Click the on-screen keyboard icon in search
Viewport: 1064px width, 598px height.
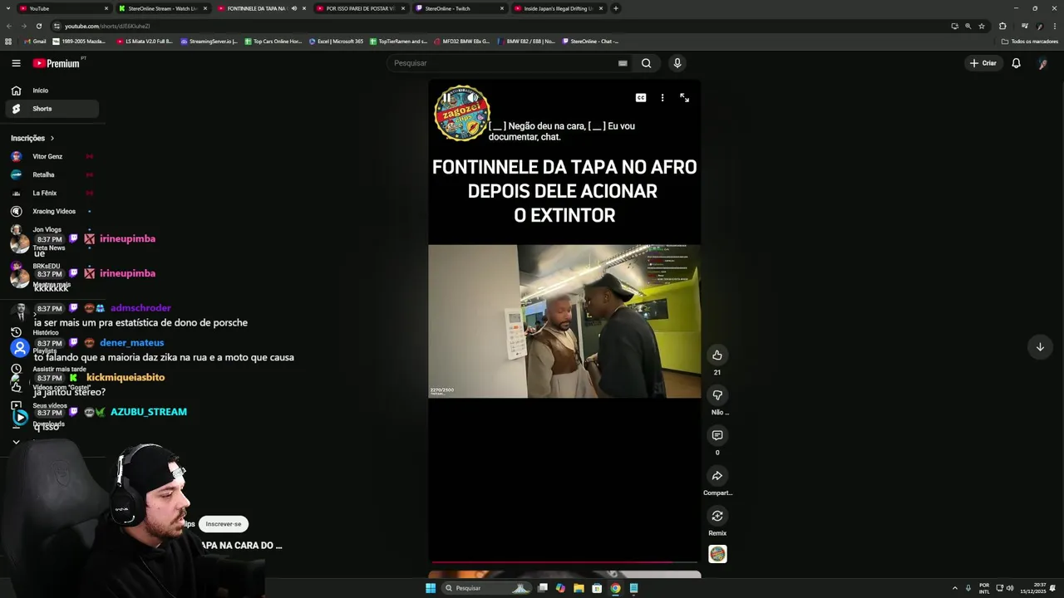tap(623, 63)
